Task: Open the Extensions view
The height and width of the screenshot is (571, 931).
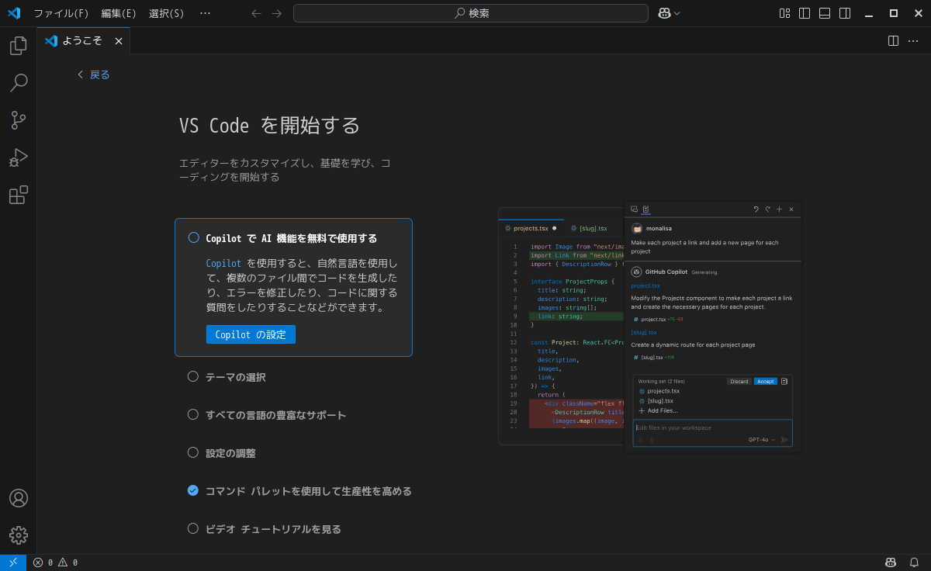Action: point(18,195)
